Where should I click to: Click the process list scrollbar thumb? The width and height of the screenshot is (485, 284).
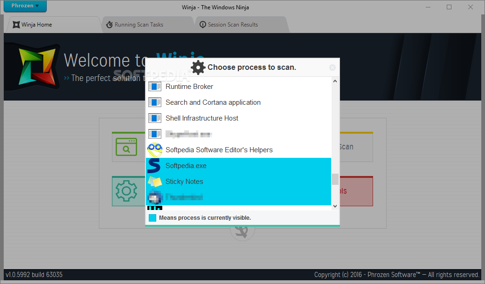[335, 179]
